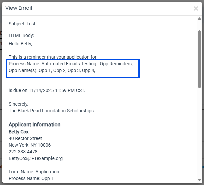Click the vertical scrollbar thumb
204x185 pixels.
click(199, 59)
